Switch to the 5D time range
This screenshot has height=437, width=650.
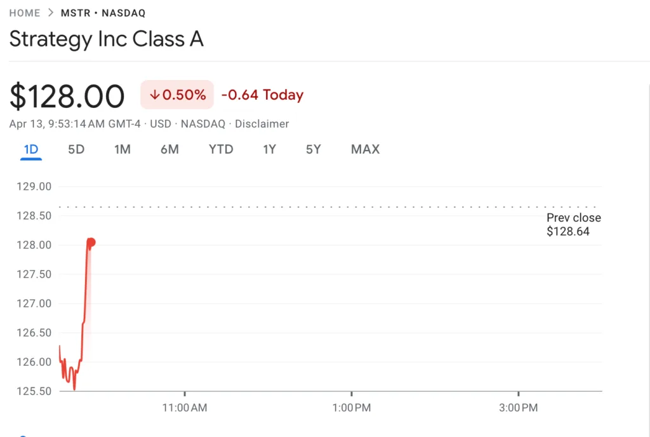tap(76, 149)
